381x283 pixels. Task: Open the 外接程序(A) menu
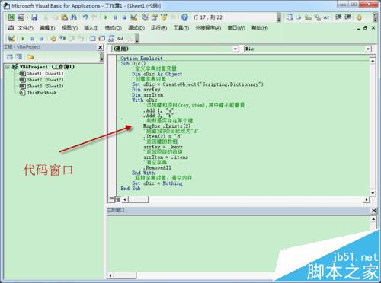(x=208, y=28)
